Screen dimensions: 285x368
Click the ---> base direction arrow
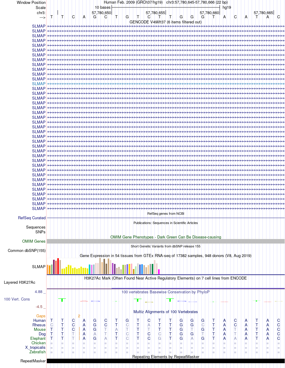(42, 17)
